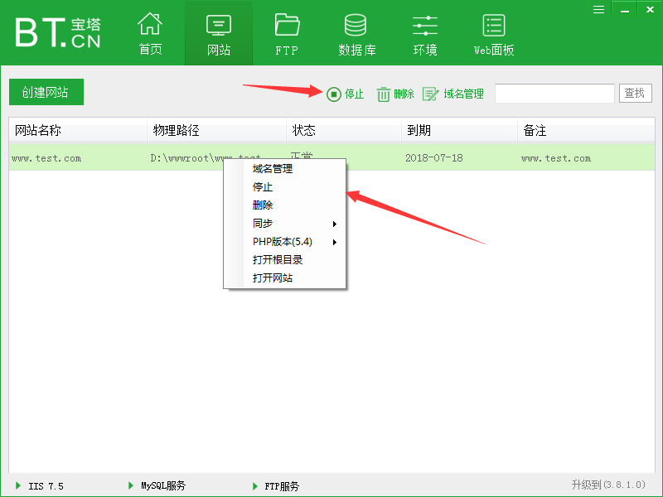663x497 pixels.
Task: Open the Web面板 panel icon
Action: click(493, 25)
